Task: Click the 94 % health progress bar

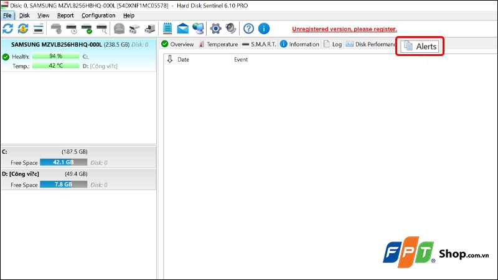Action: tap(55, 56)
